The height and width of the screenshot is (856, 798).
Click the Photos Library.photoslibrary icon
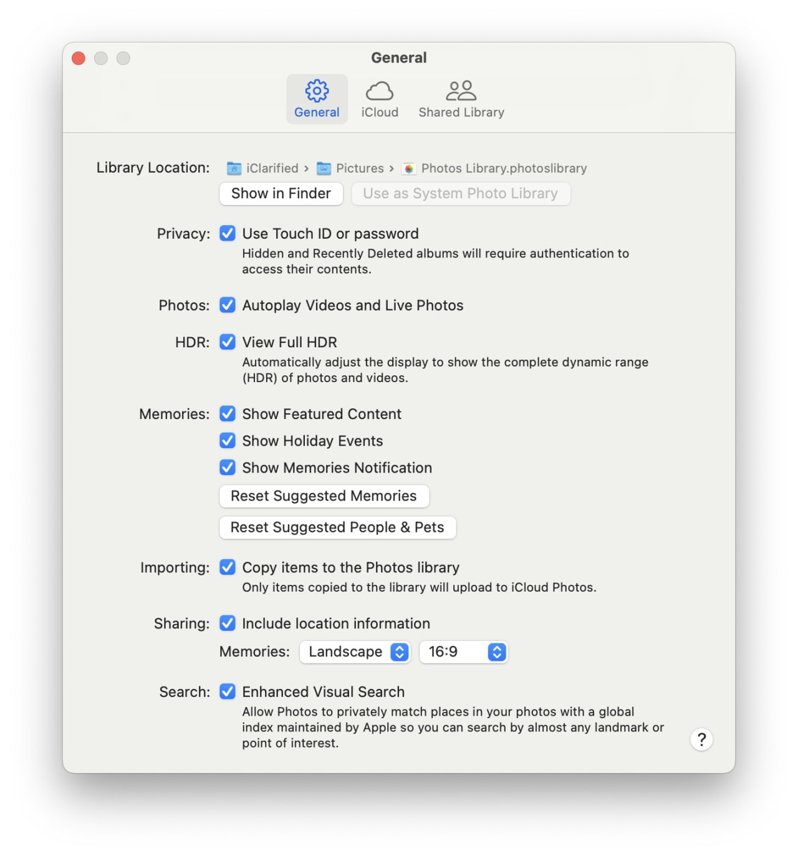(x=409, y=168)
